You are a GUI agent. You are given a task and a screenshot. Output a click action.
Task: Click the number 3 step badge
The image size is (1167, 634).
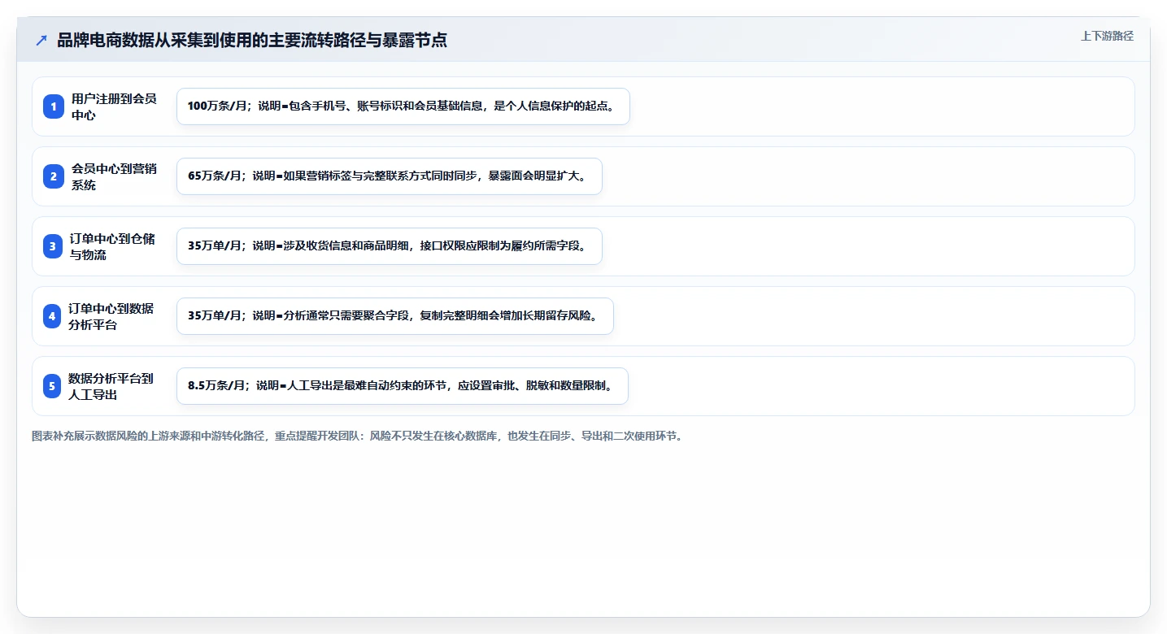pyautogui.click(x=54, y=246)
